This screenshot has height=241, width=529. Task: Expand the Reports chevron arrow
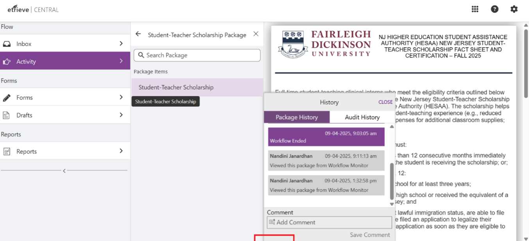click(121, 151)
